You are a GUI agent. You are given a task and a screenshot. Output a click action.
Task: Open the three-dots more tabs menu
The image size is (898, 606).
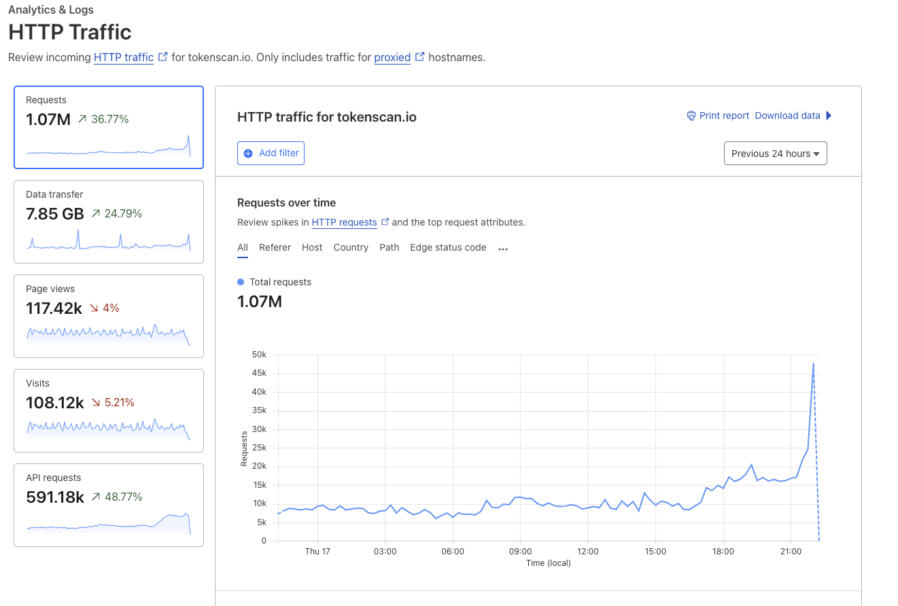click(x=503, y=249)
